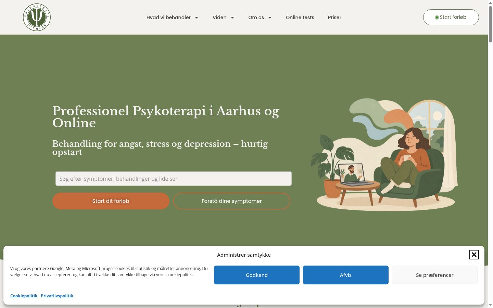Click the hero illustration of woman in armchair

coord(384,155)
